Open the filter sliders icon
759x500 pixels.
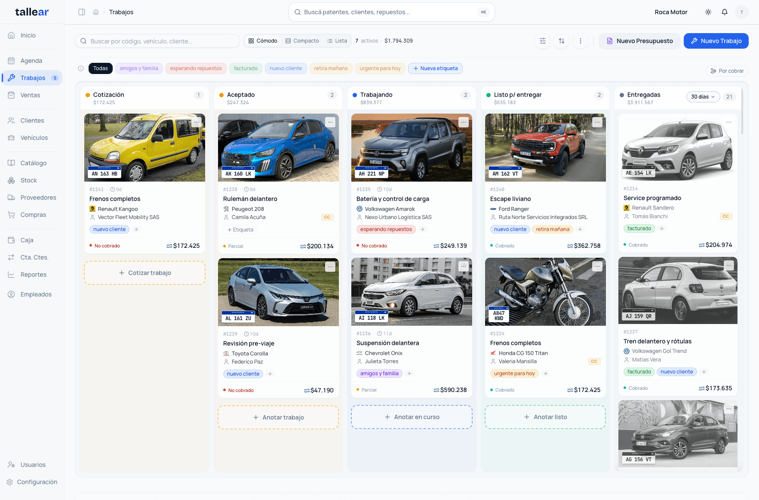[x=543, y=41]
